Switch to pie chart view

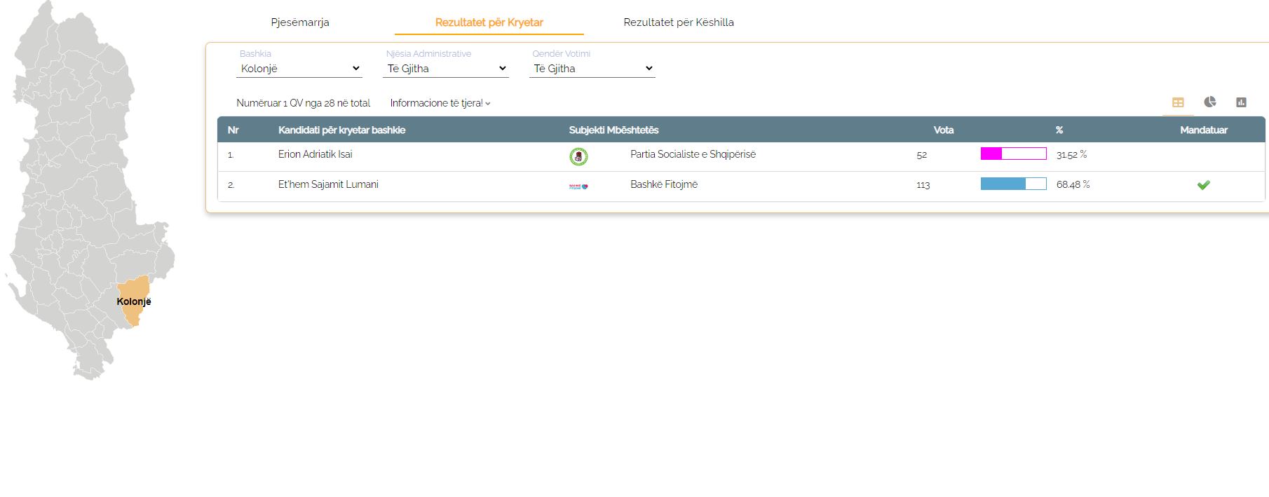pyautogui.click(x=1210, y=102)
